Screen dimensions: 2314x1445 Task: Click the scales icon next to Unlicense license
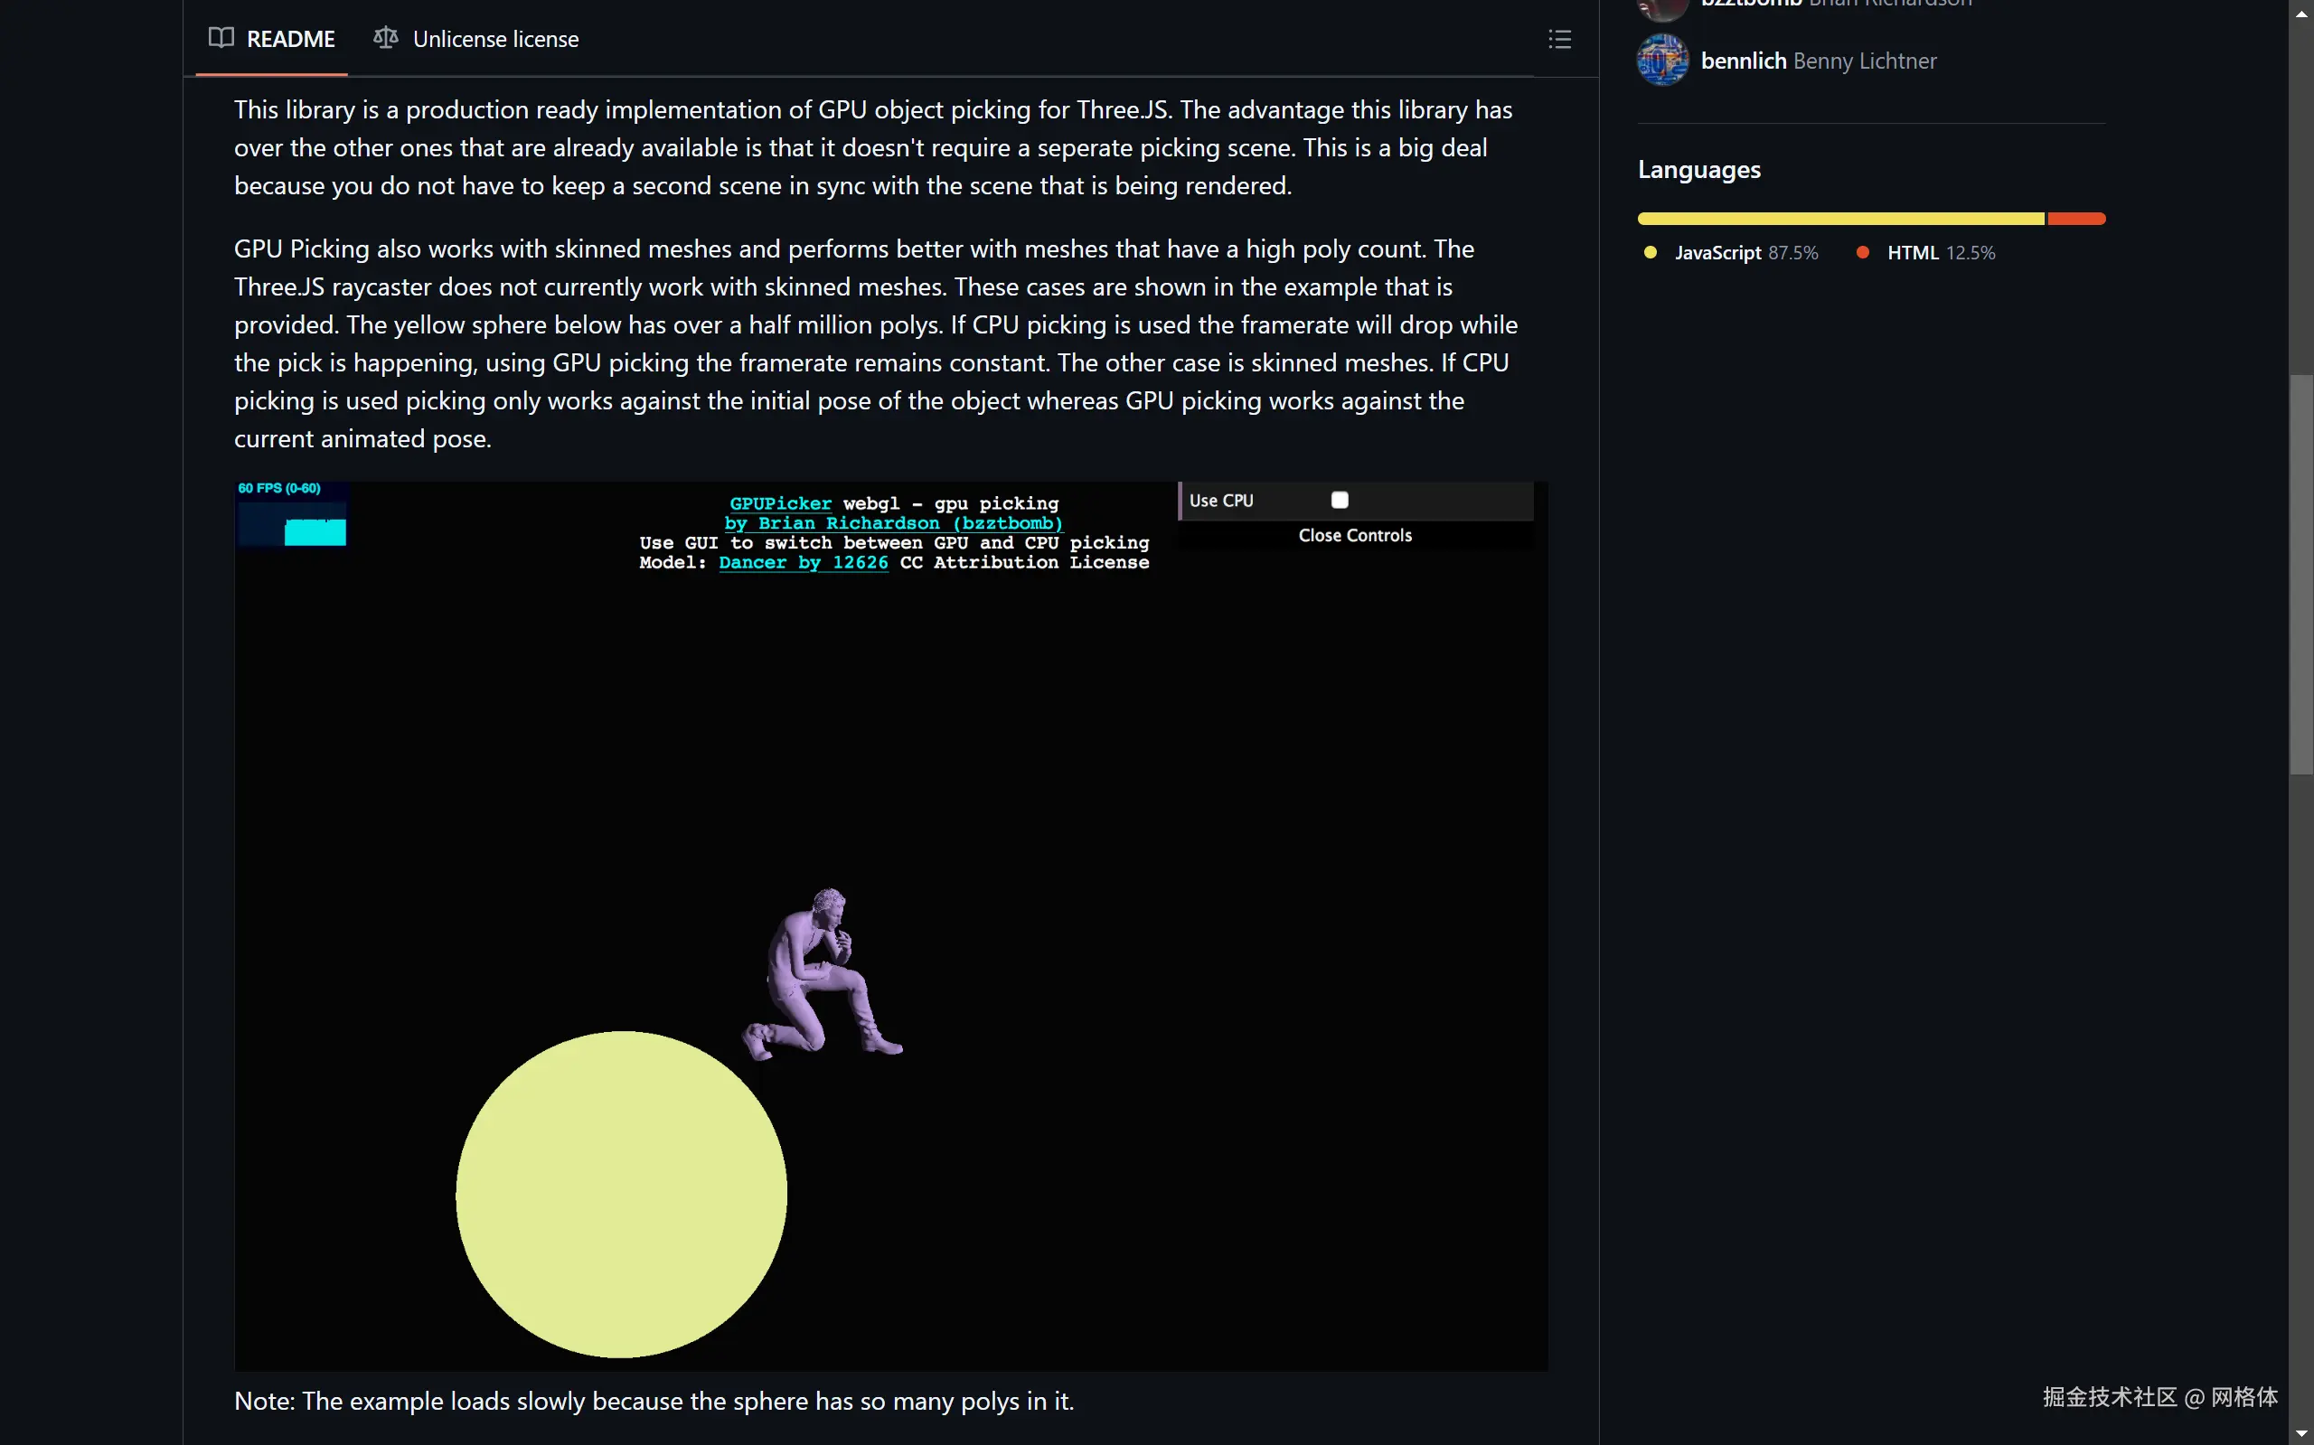(x=384, y=38)
